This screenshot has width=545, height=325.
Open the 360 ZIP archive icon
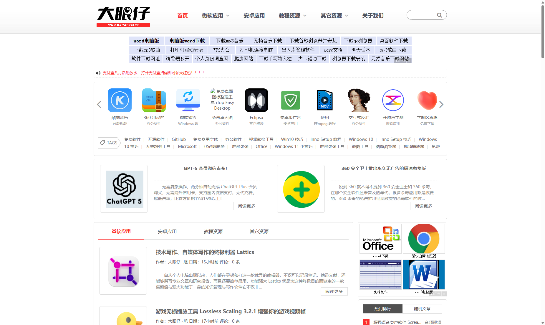[x=154, y=100]
